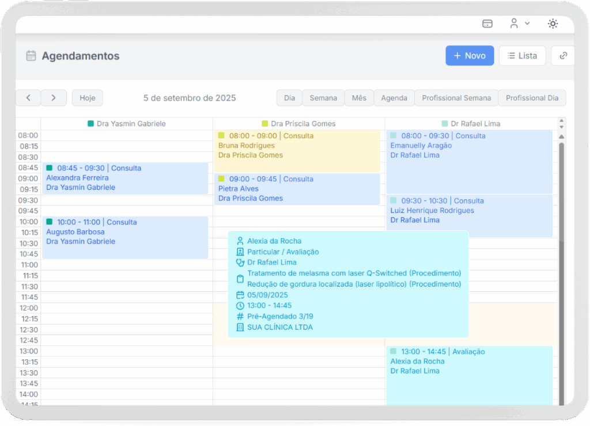Image resolution: width=590 pixels, height=426 pixels.
Task: Click the card icon in the top bar
Action: (487, 24)
